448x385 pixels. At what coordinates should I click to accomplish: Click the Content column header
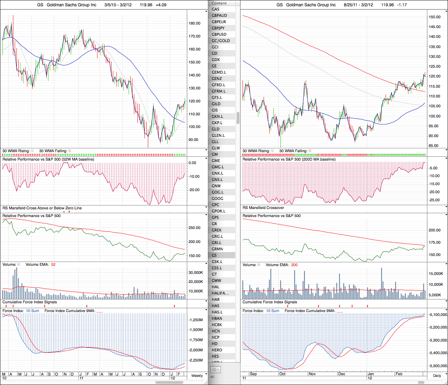pos(219,3)
